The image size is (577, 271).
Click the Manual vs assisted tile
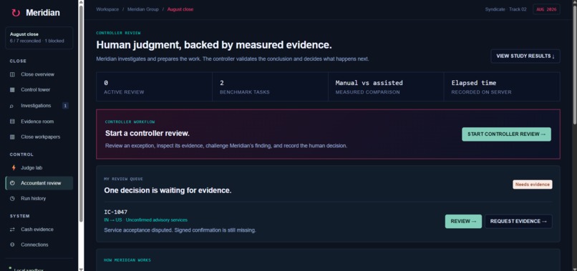pyautogui.click(x=386, y=87)
